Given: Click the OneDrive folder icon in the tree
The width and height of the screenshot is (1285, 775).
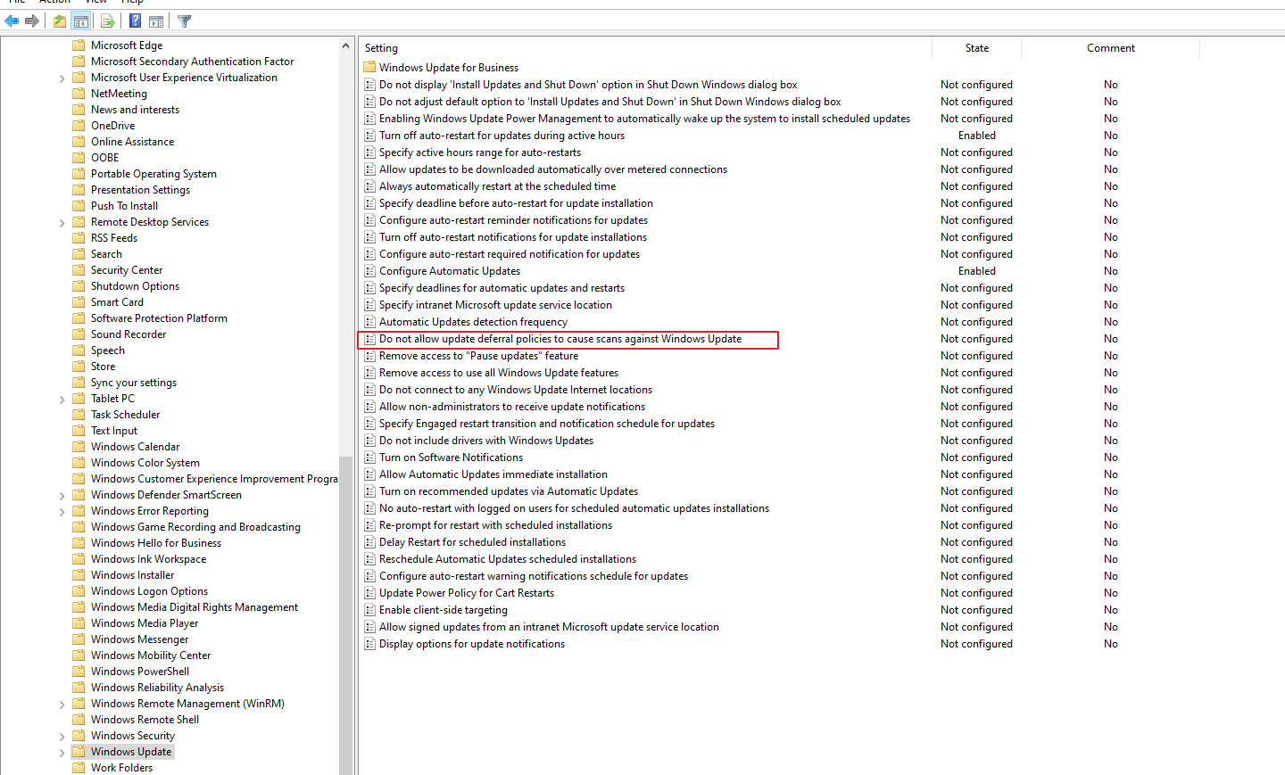Looking at the screenshot, I should point(79,125).
